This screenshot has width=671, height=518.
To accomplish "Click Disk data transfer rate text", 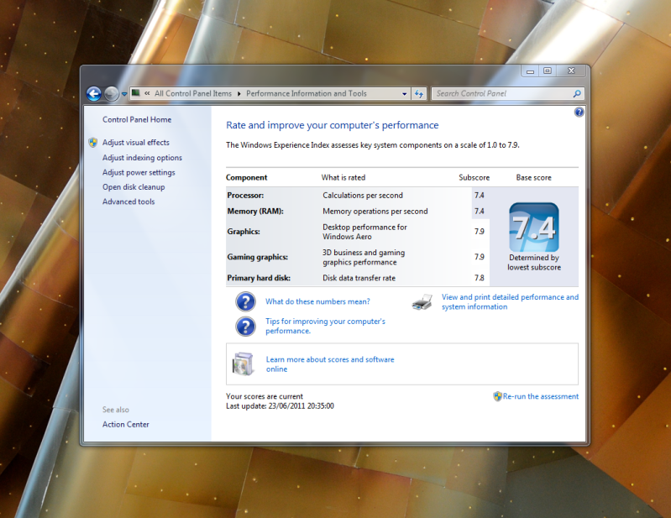I will 359,278.
